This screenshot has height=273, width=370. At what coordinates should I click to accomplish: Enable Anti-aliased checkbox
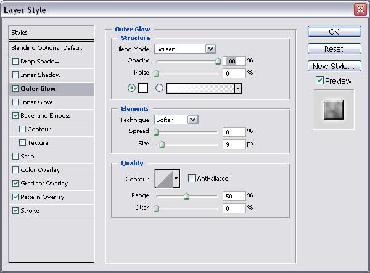point(192,179)
